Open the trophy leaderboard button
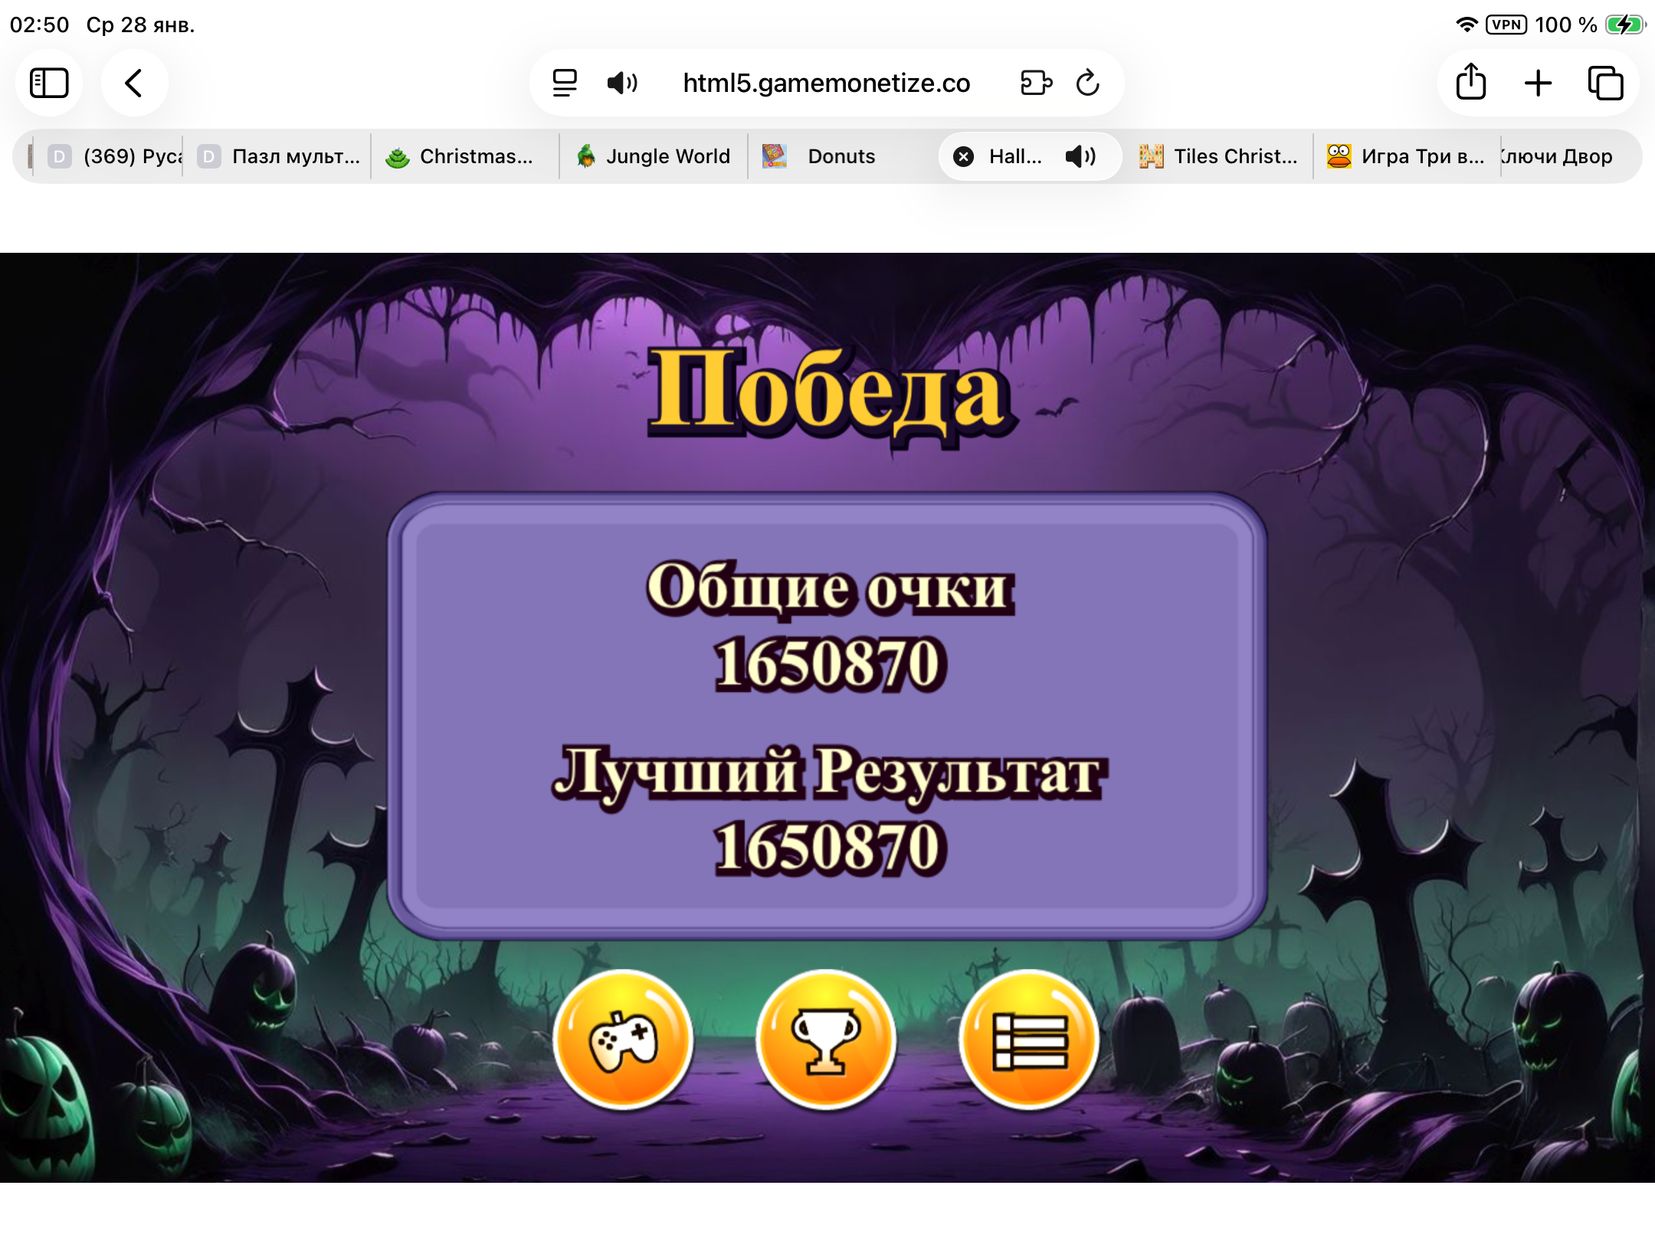The width and height of the screenshot is (1655, 1241). pos(826,1039)
